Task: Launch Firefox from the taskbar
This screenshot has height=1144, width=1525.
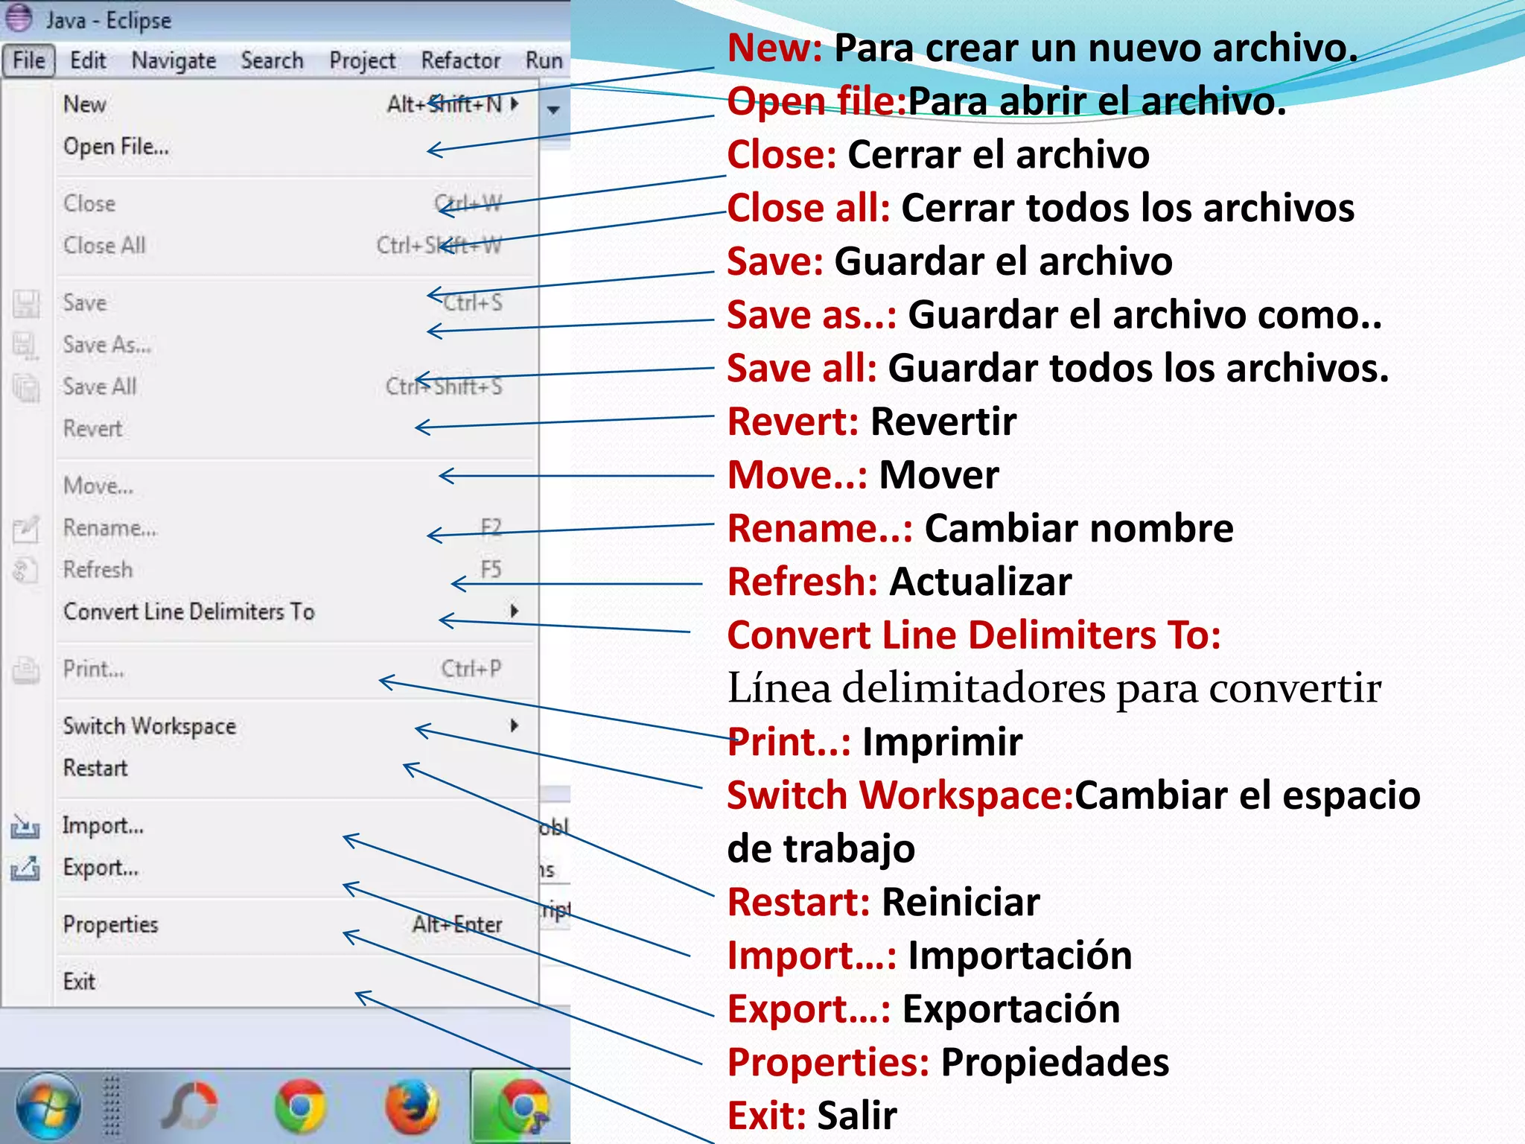Action: point(412,1108)
